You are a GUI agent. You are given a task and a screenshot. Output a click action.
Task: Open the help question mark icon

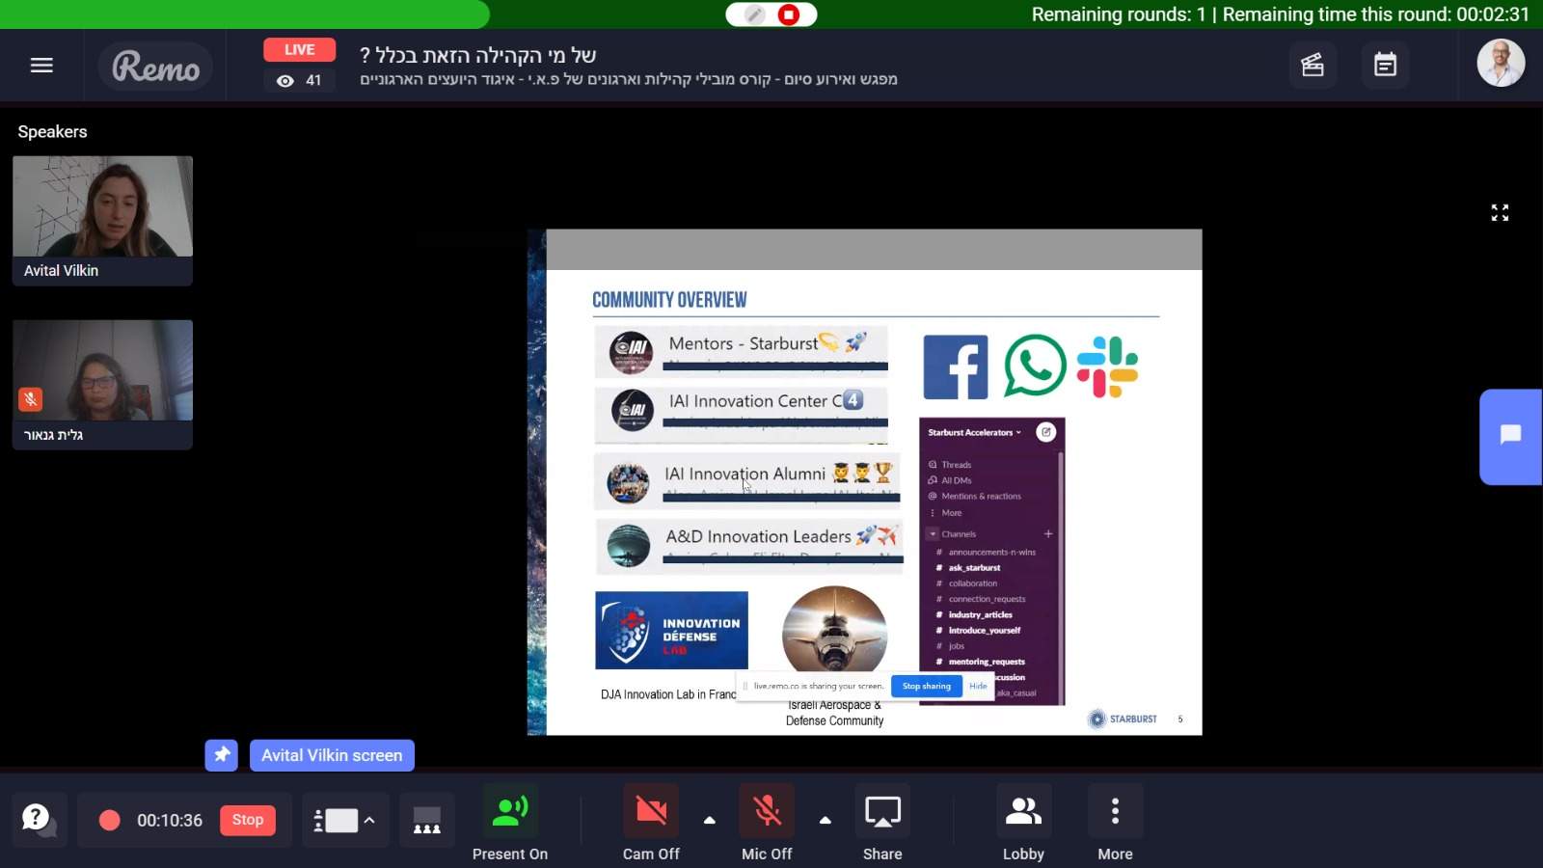39,820
